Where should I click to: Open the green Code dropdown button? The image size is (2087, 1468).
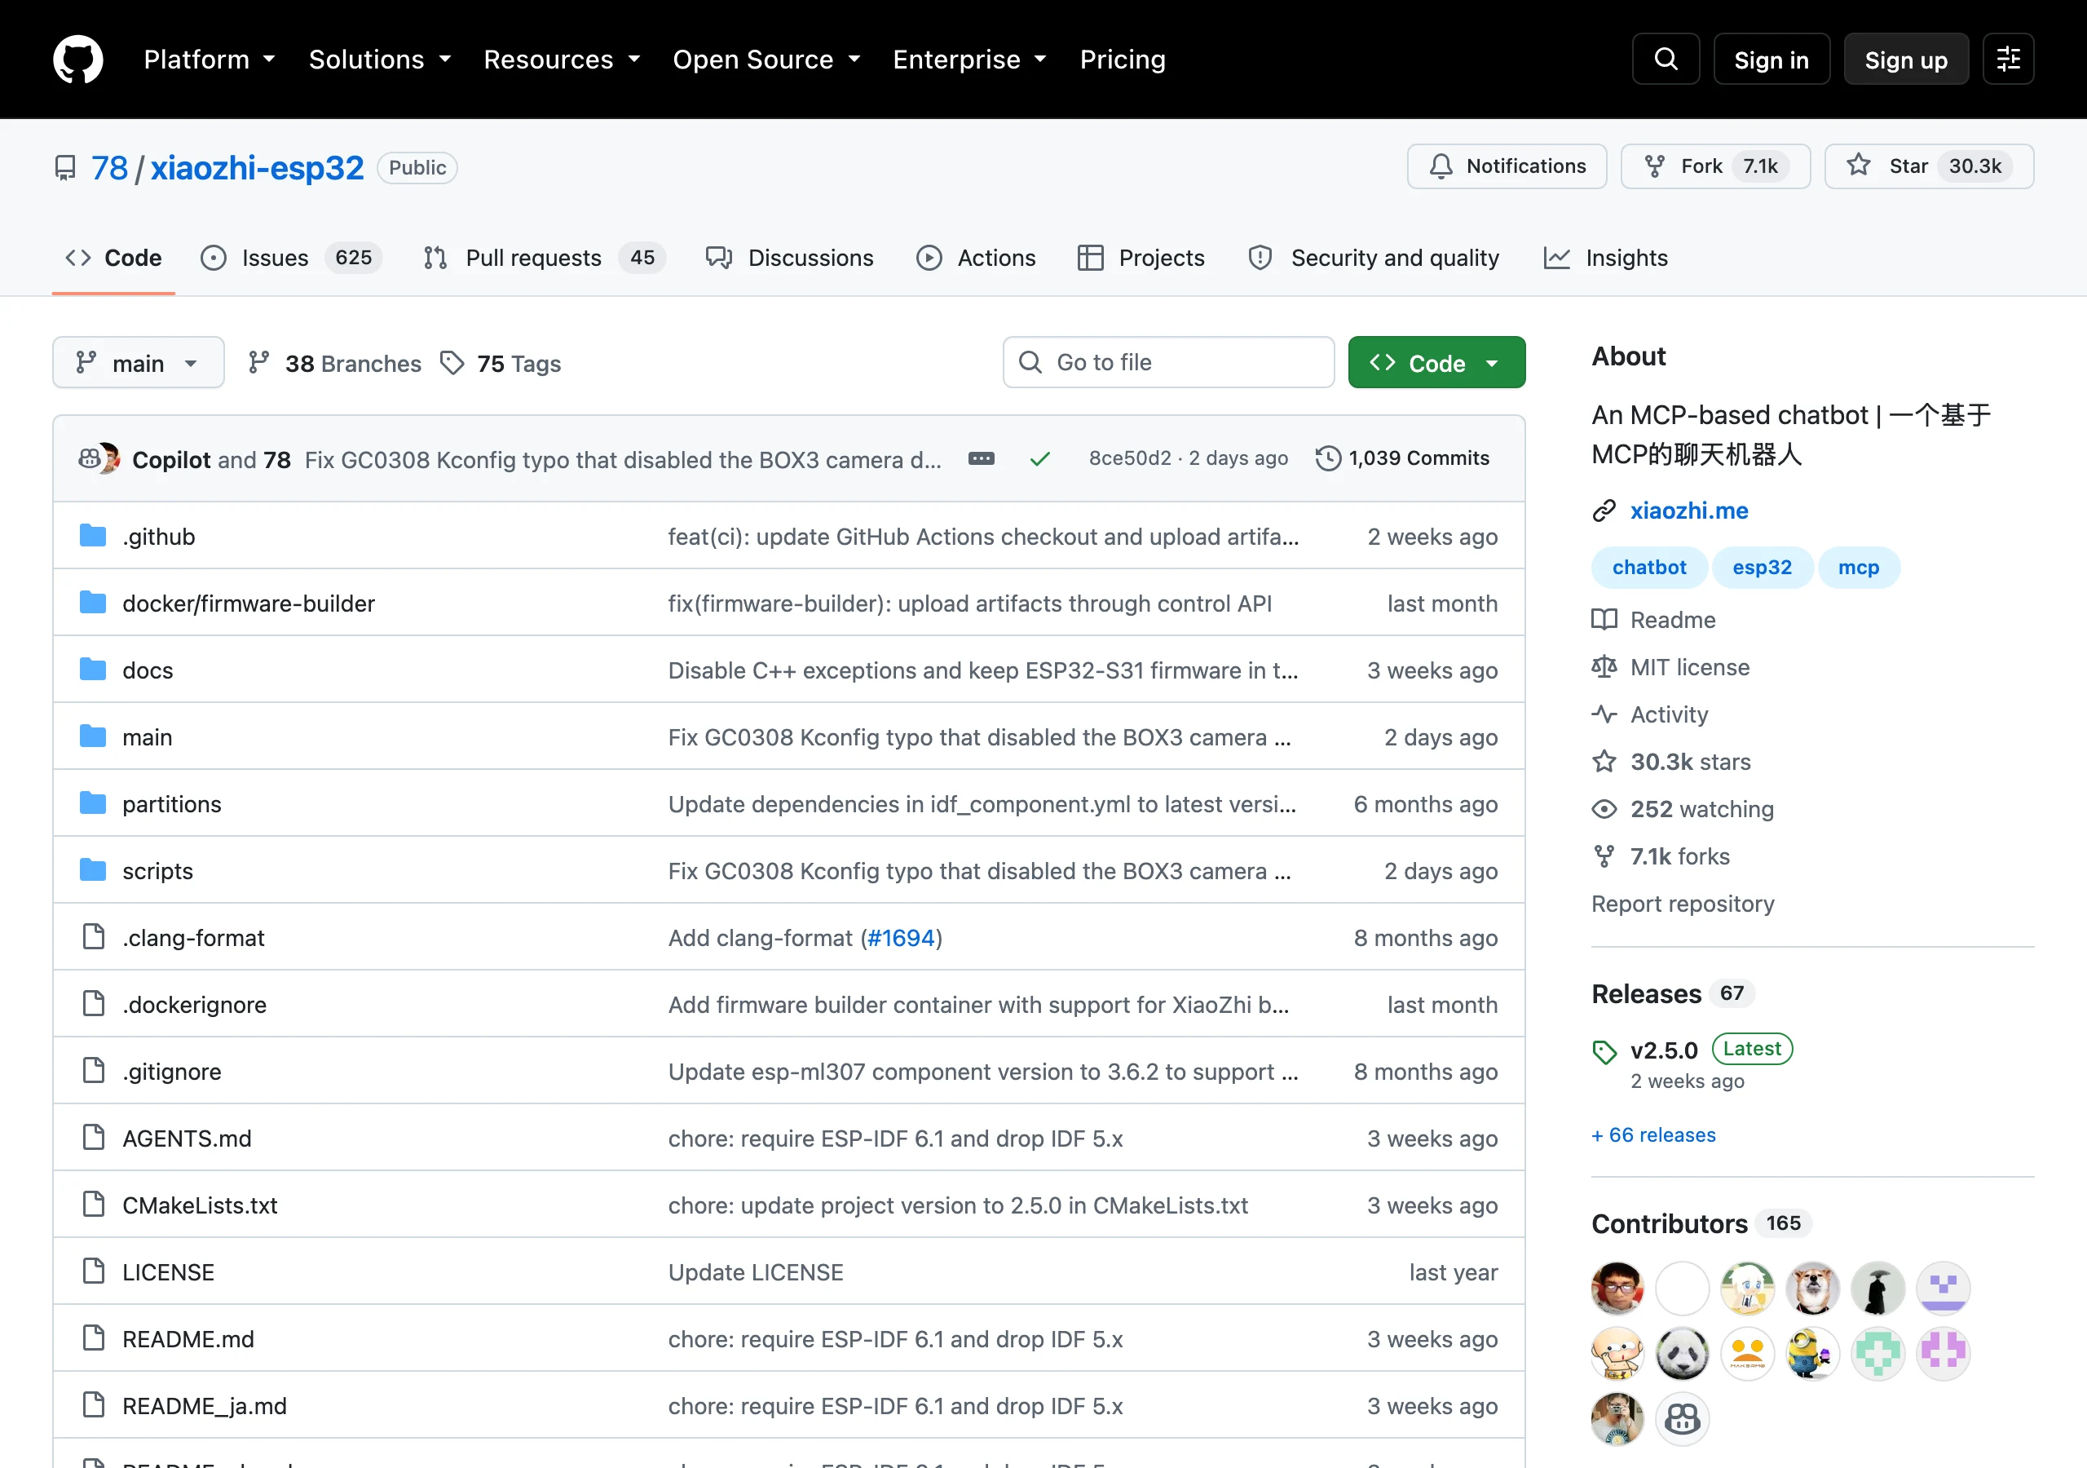click(1436, 363)
